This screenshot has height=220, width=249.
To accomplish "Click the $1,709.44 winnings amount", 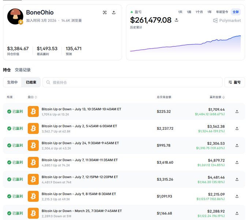I will pos(216,109).
